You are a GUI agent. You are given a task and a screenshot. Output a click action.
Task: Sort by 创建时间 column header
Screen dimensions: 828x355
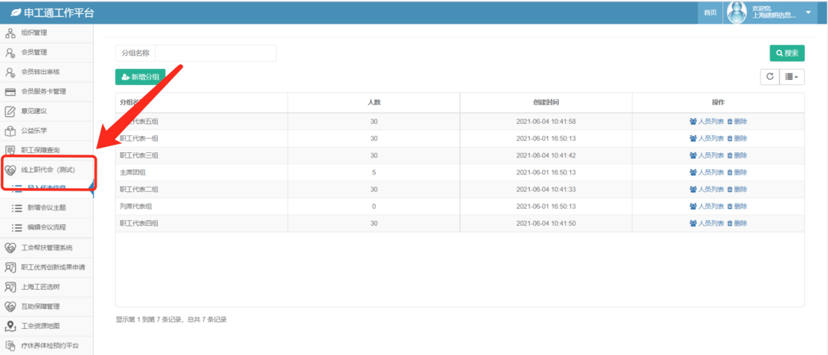(x=546, y=102)
